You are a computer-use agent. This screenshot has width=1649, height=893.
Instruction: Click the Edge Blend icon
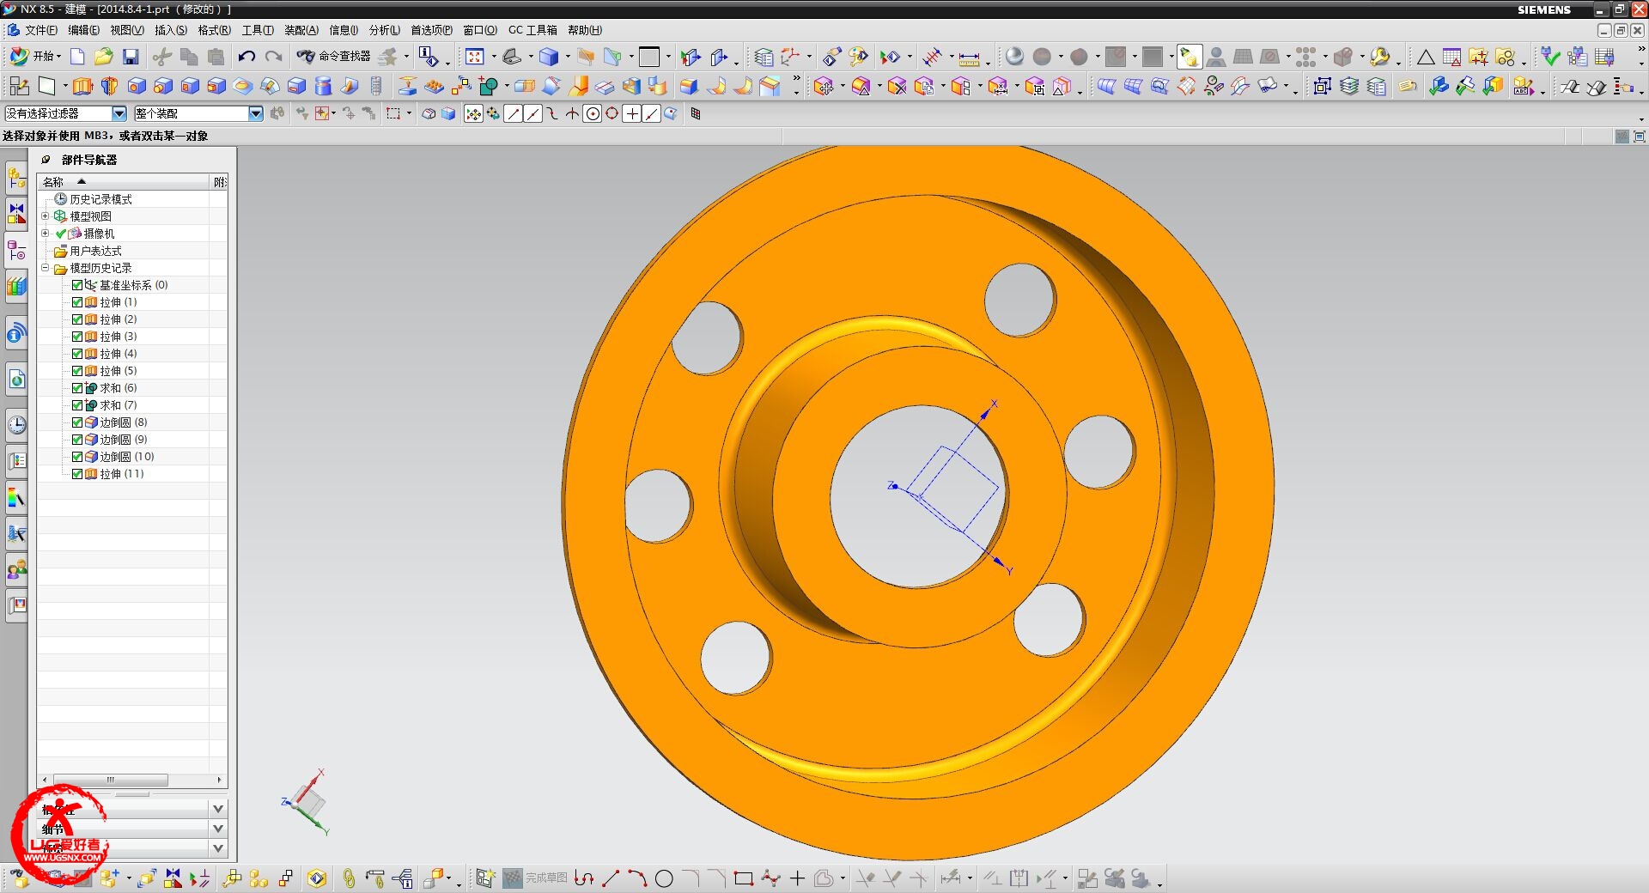[689, 86]
